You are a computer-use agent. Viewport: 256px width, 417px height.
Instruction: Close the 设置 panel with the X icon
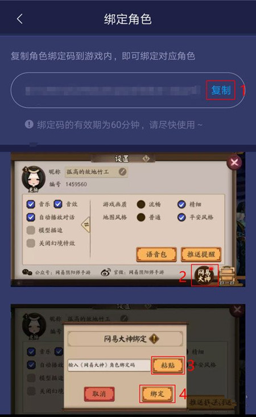pyautogui.click(x=234, y=162)
